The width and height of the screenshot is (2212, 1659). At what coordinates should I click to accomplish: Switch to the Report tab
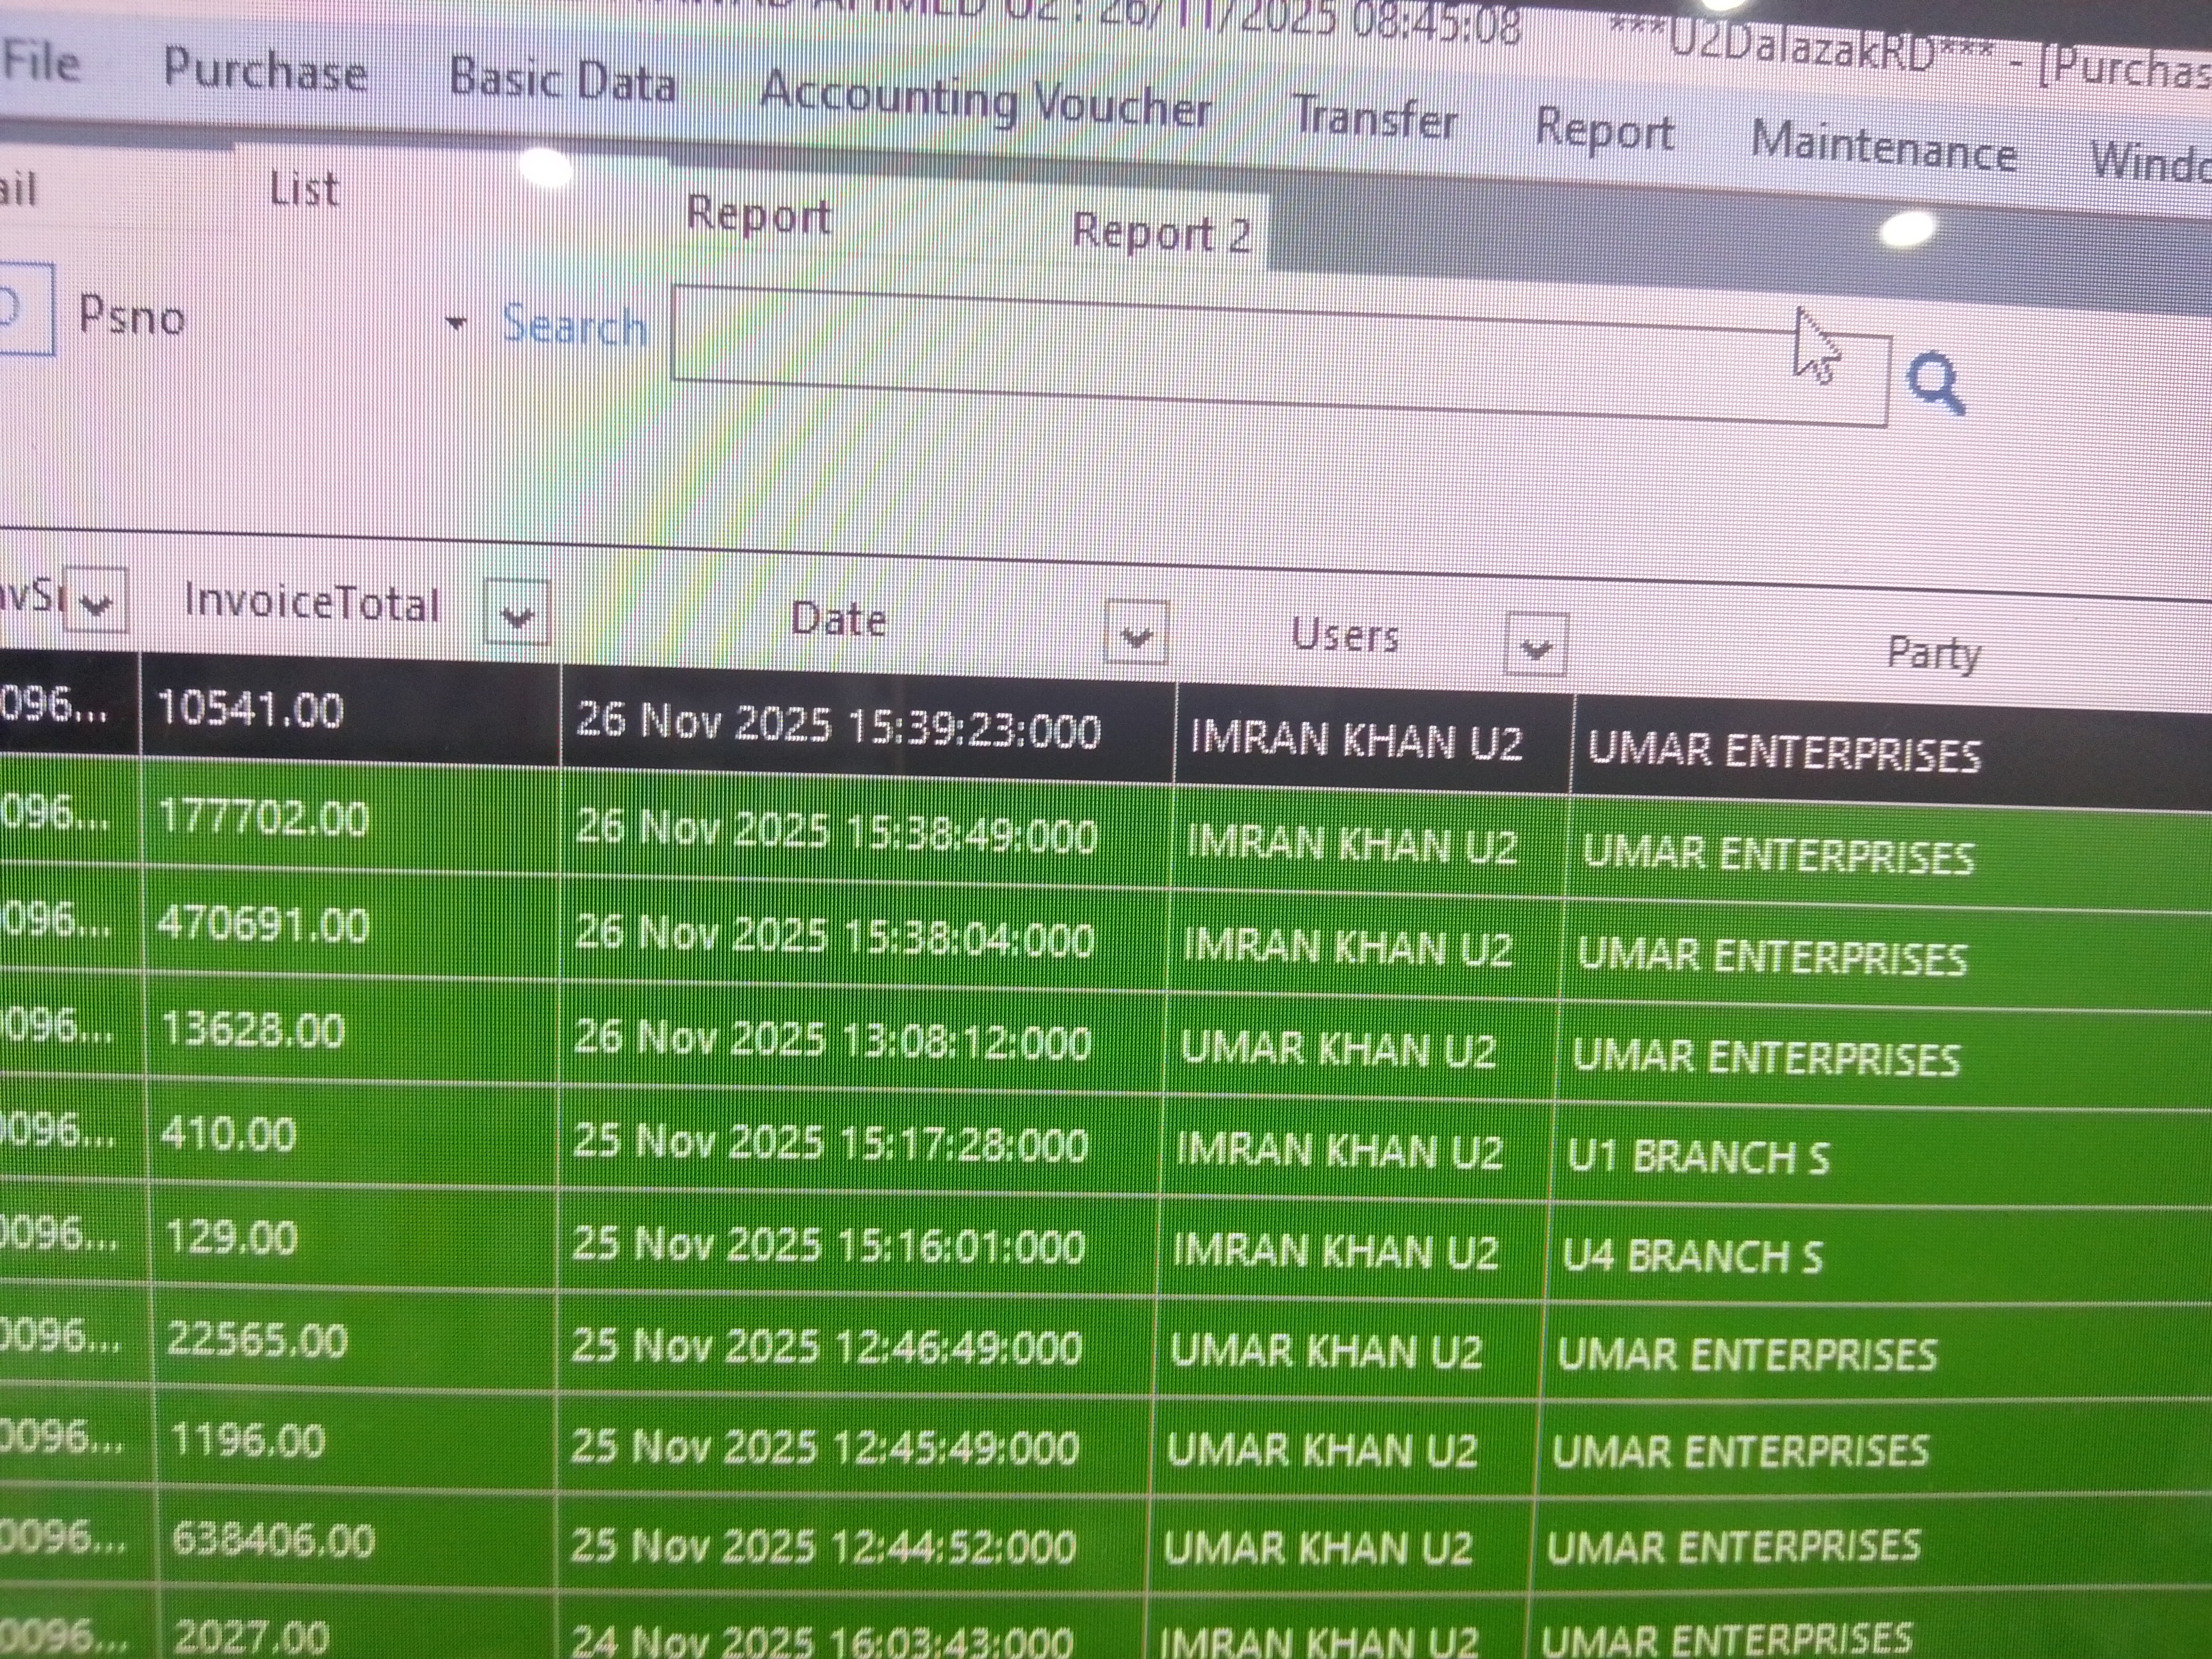tap(759, 214)
